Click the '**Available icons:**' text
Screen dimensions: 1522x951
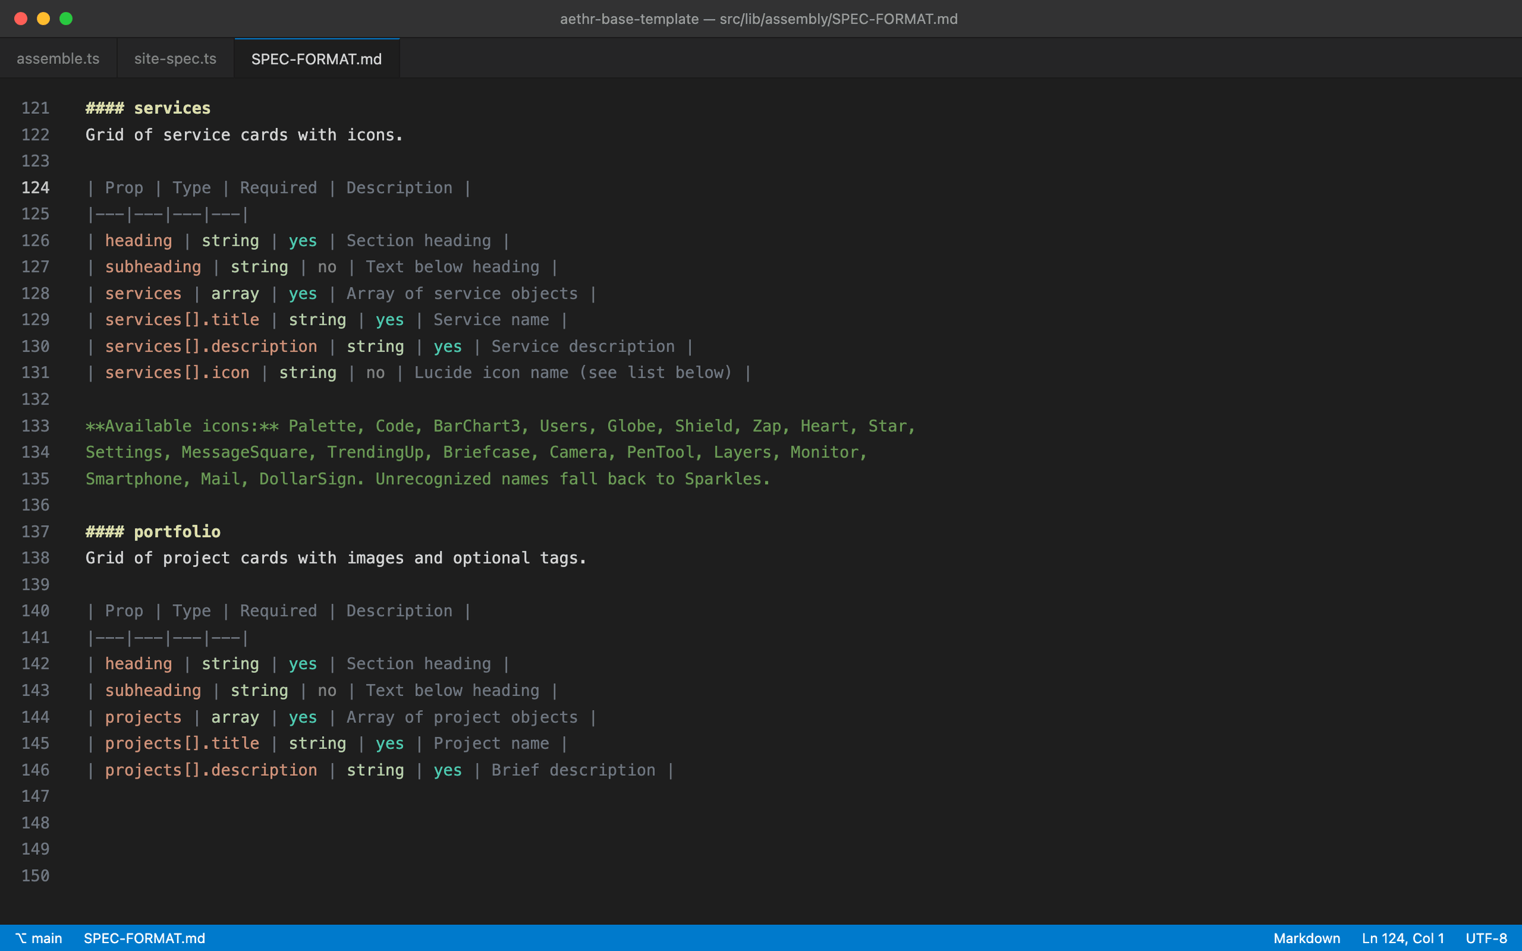[183, 426]
